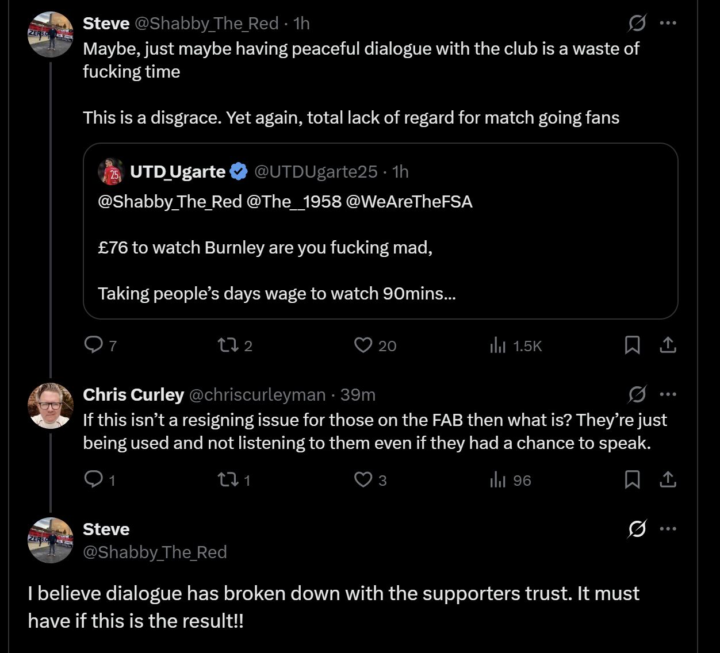Bookmark Steve's top tweet
Image resolution: width=720 pixels, height=653 pixels.
(x=632, y=345)
